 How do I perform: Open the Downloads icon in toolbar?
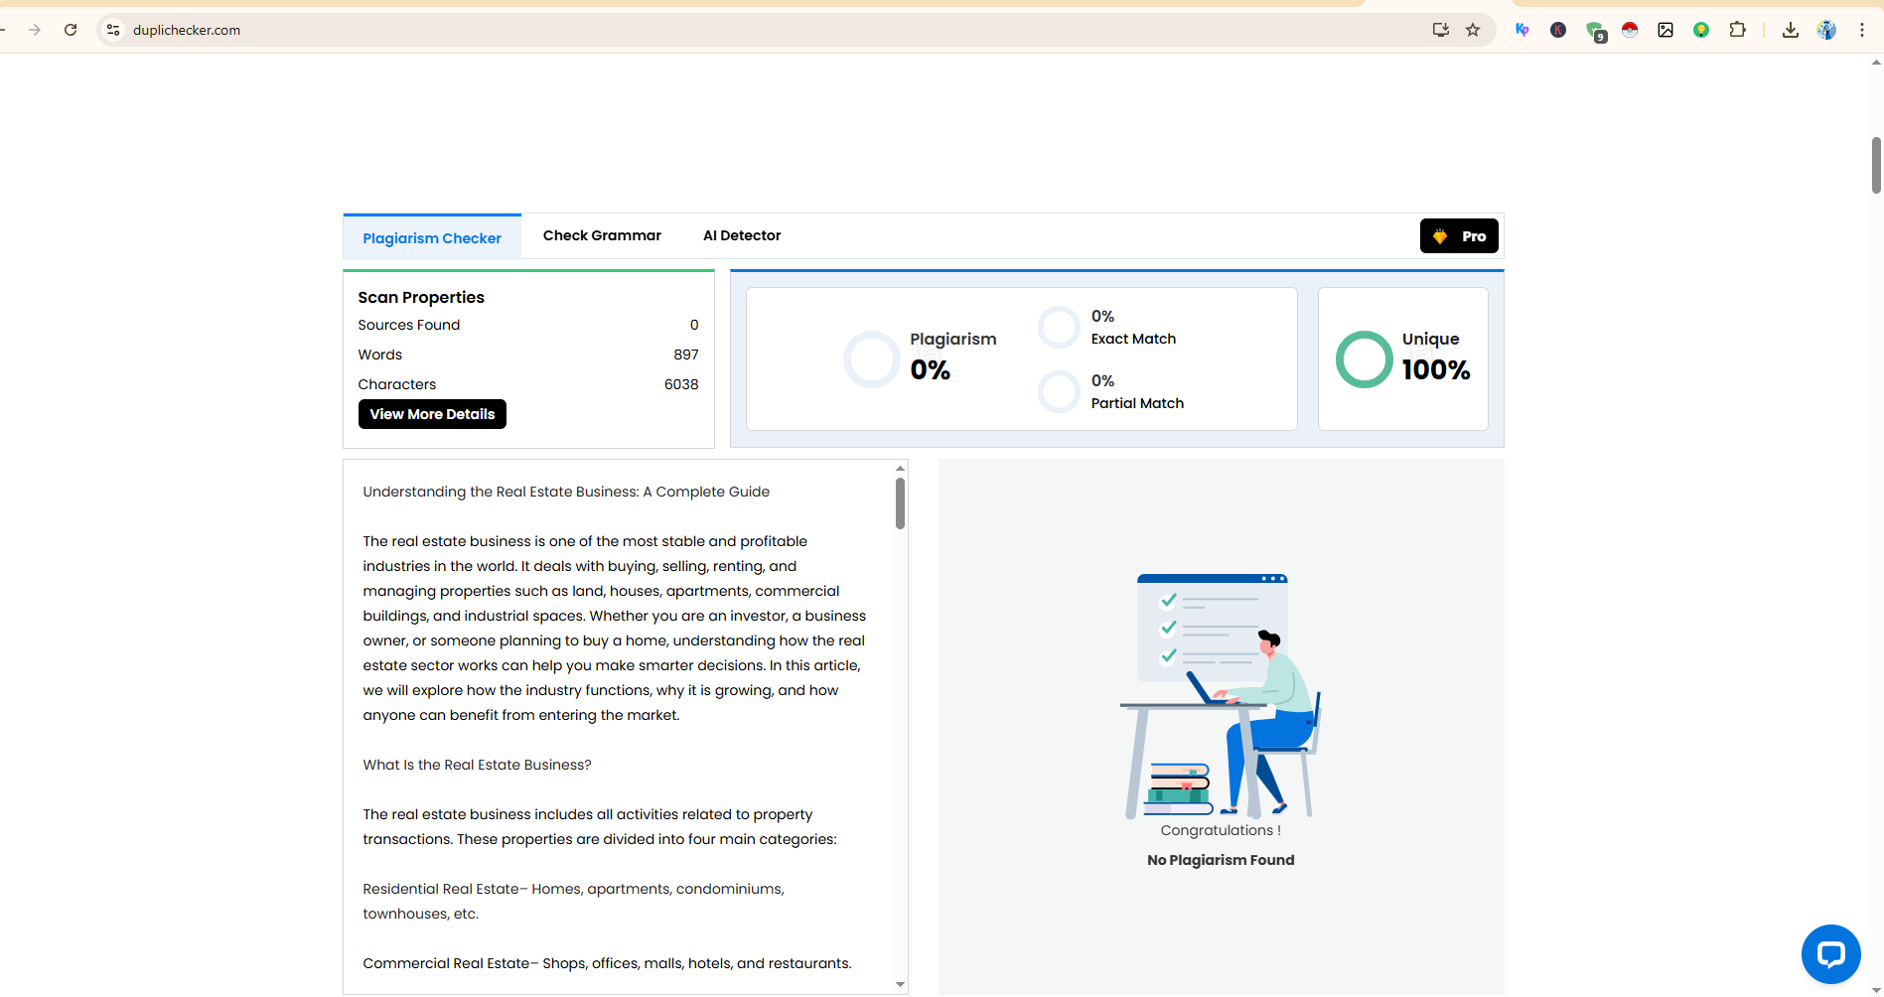tap(1791, 30)
